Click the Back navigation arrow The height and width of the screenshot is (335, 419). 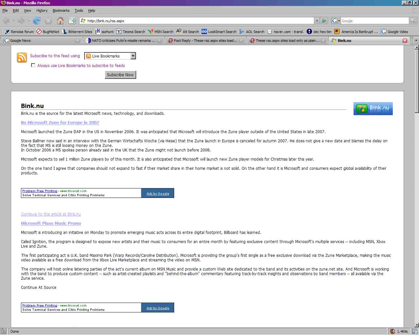[x=6, y=21]
